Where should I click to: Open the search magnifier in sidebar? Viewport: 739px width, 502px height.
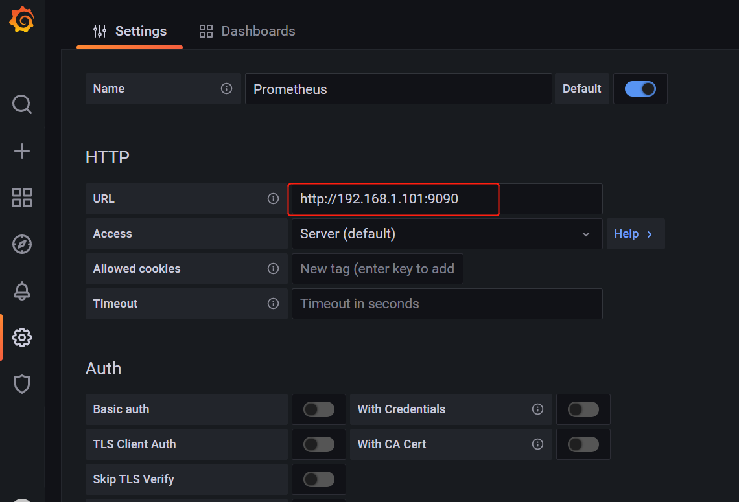[x=21, y=104]
